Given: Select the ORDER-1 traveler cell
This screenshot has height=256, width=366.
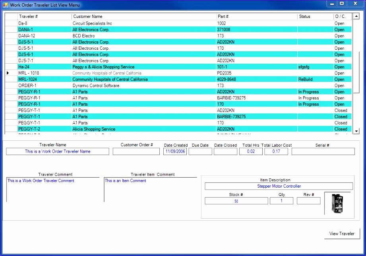Looking at the screenshot, I should pyautogui.click(x=45, y=85).
